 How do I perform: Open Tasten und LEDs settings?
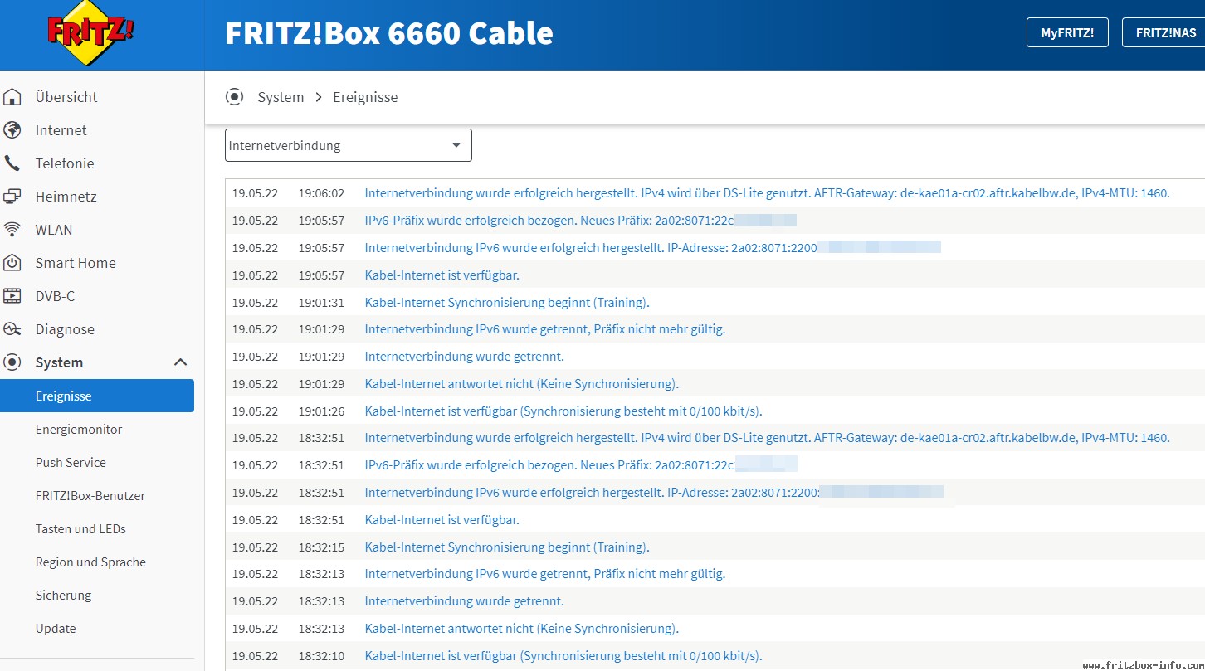pos(80,528)
